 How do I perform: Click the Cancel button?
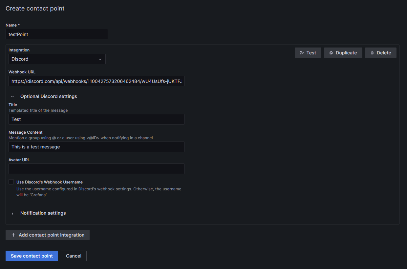pyautogui.click(x=74, y=256)
